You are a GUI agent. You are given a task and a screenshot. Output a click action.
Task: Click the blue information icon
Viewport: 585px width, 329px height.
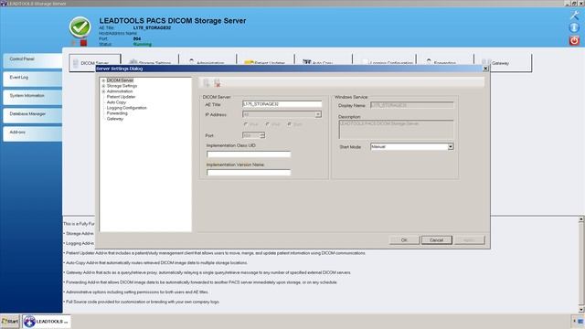point(574,27)
